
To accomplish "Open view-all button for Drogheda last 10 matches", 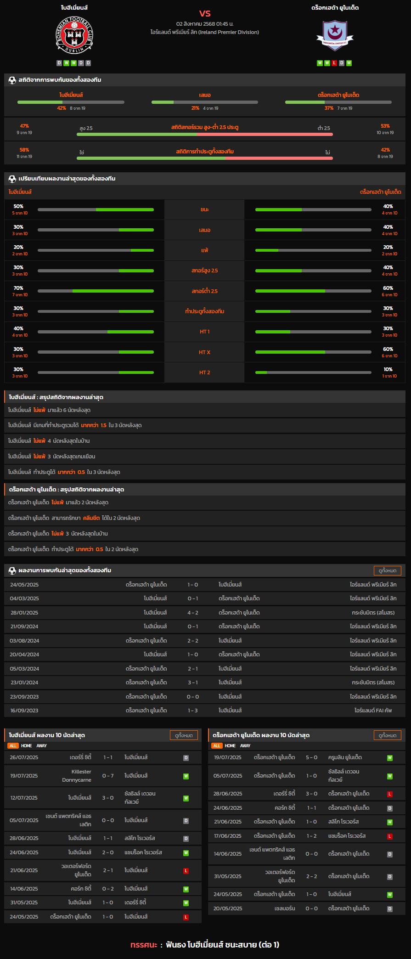I will point(388,735).
